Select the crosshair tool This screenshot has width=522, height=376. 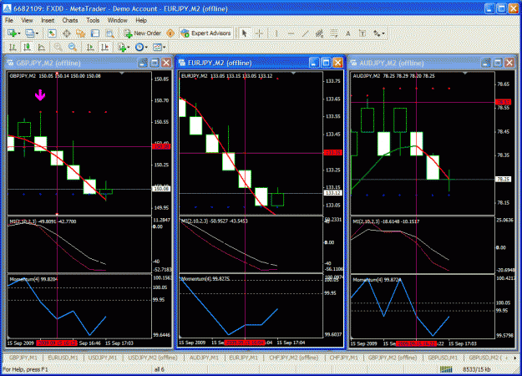pos(260,33)
